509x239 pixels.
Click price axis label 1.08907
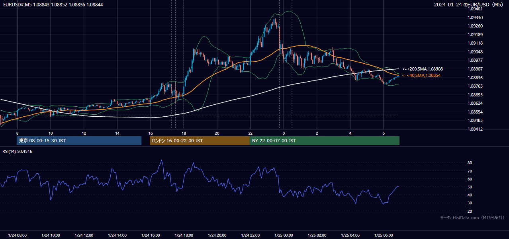(x=475, y=69)
